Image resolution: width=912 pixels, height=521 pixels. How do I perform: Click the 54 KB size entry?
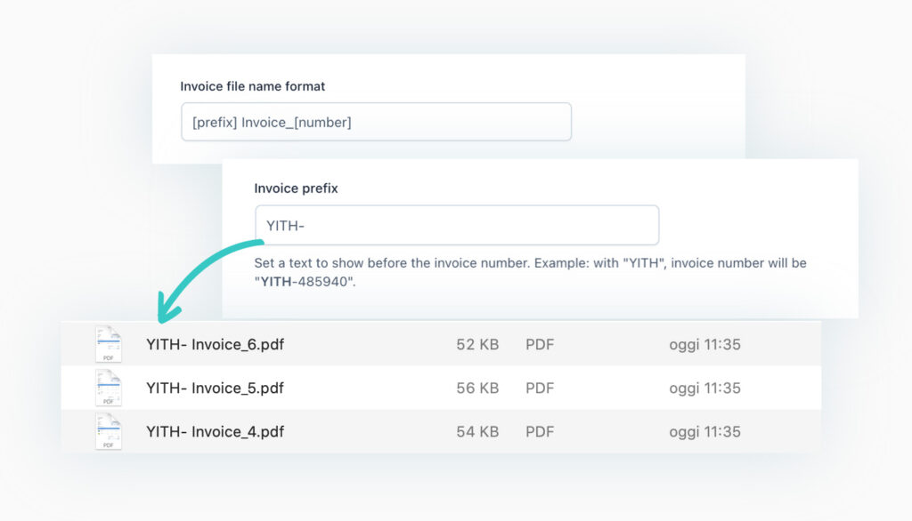coord(477,431)
